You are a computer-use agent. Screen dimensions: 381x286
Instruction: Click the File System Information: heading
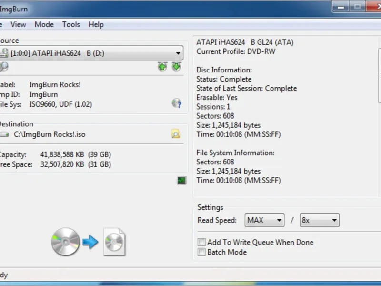click(x=235, y=153)
